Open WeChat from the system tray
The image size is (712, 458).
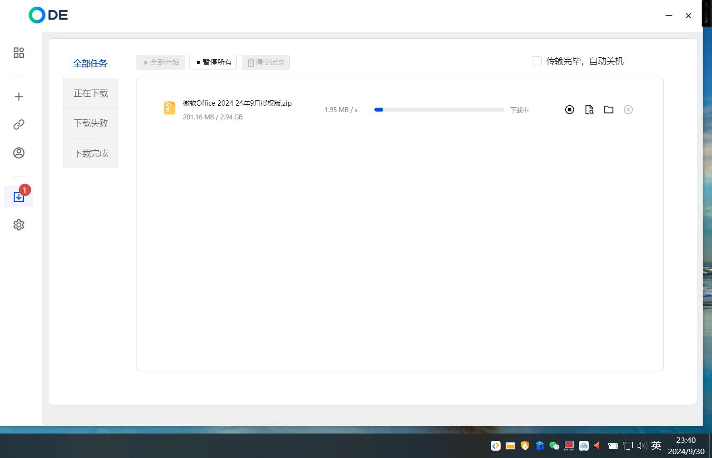(554, 446)
